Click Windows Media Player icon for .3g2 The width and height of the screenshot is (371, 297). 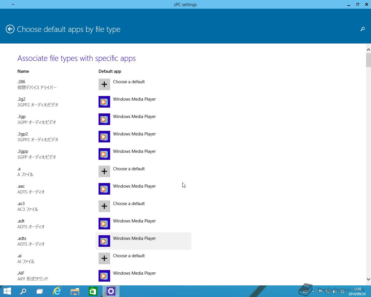104,102
